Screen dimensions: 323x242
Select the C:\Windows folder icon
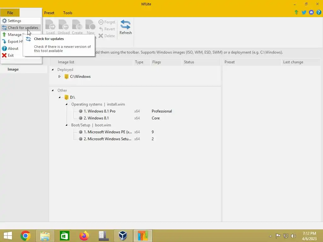(x=66, y=77)
